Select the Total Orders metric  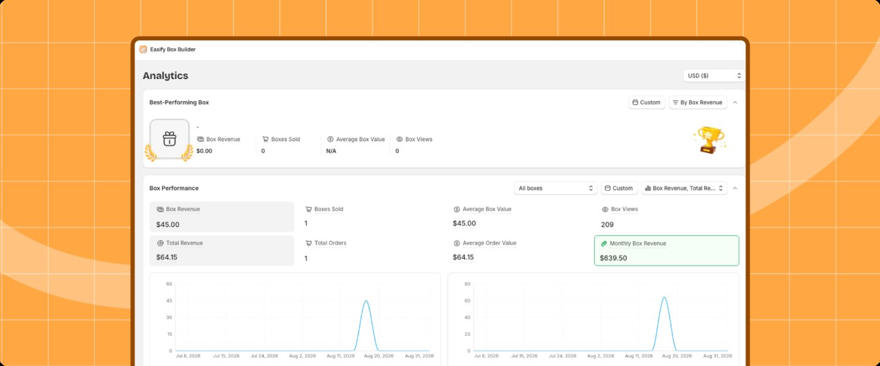[370, 250]
